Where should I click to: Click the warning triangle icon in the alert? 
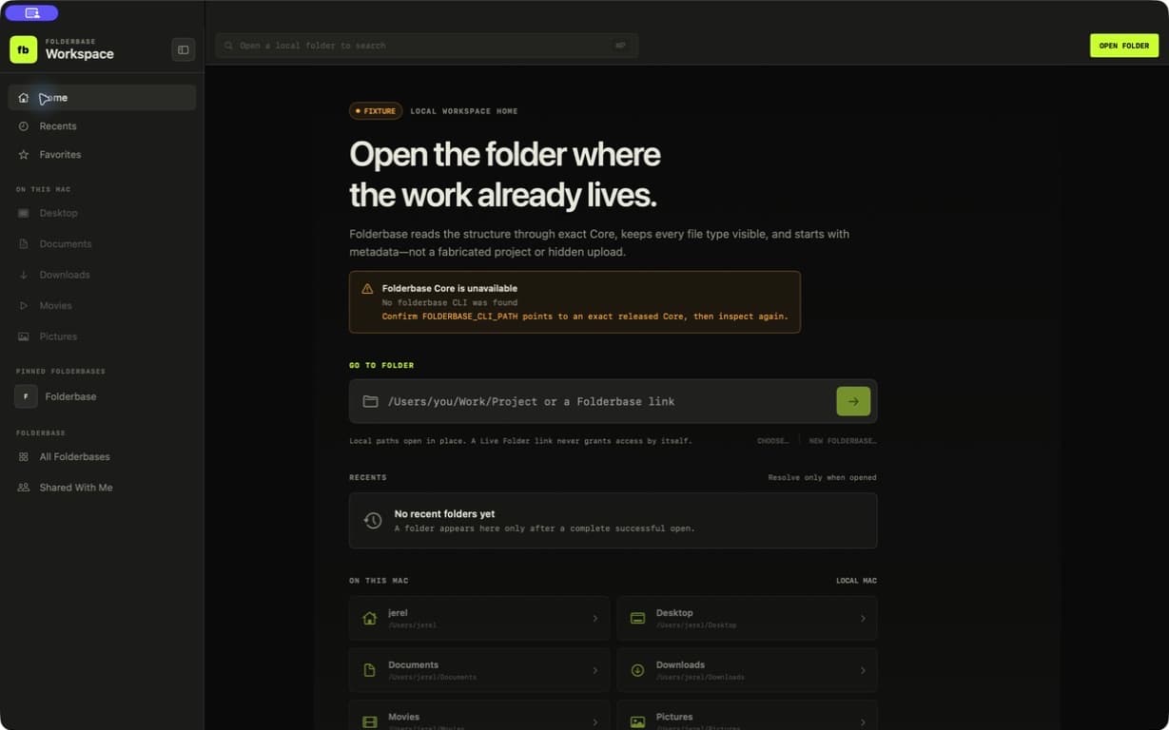[x=367, y=289]
